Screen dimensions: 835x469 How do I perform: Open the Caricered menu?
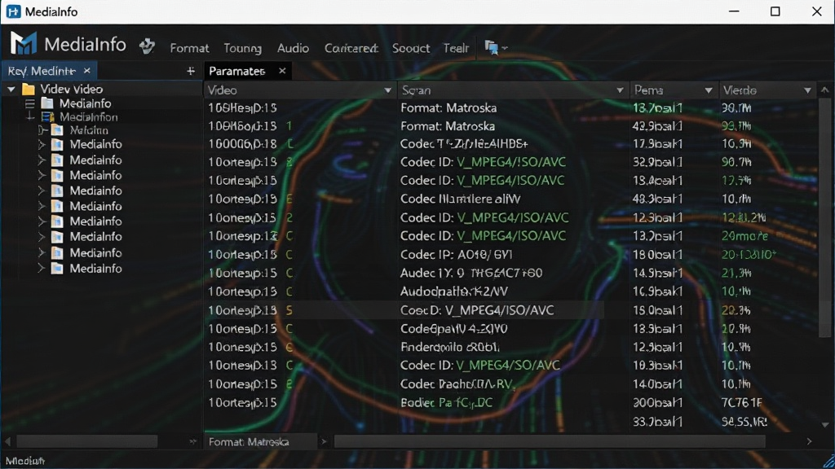[351, 48]
